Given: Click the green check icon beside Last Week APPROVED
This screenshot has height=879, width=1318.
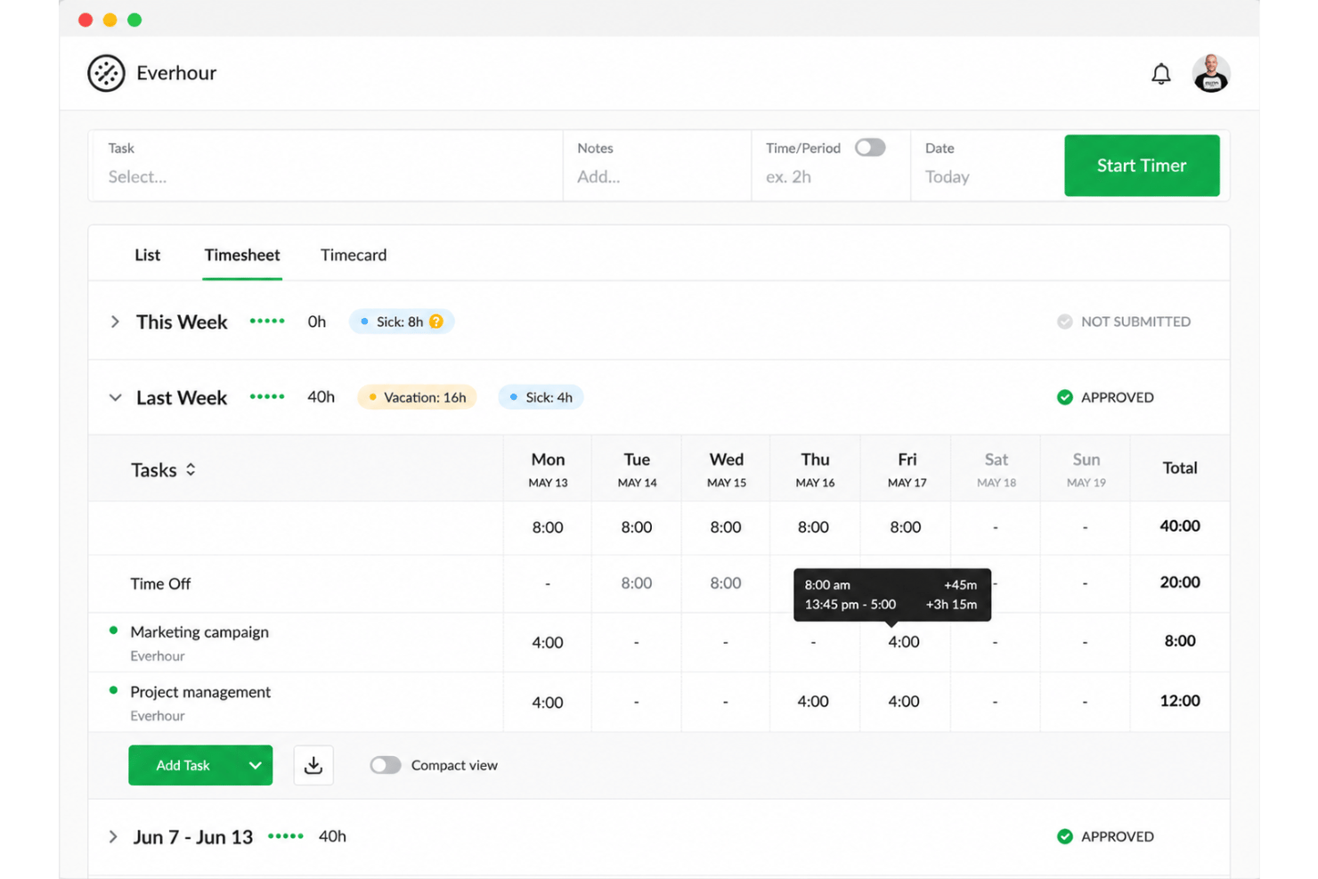Looking at the screenshot, I should pyautogui.click(x=1064, y=397).
